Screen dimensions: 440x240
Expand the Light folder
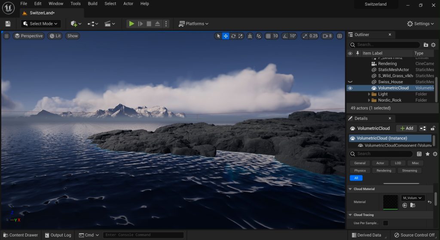click(x=369, y=94)
